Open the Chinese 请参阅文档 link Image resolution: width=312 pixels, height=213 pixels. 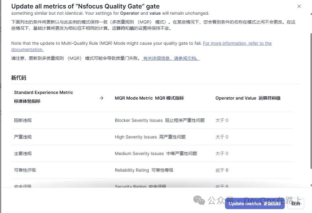171,58
